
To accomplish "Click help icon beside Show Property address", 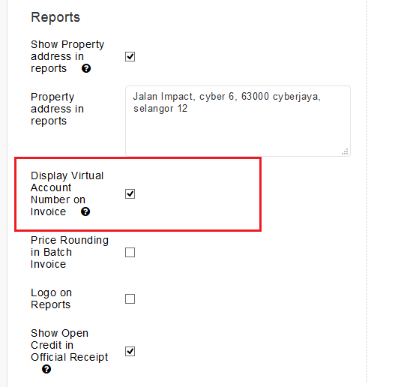I will [x=86, y=68].
